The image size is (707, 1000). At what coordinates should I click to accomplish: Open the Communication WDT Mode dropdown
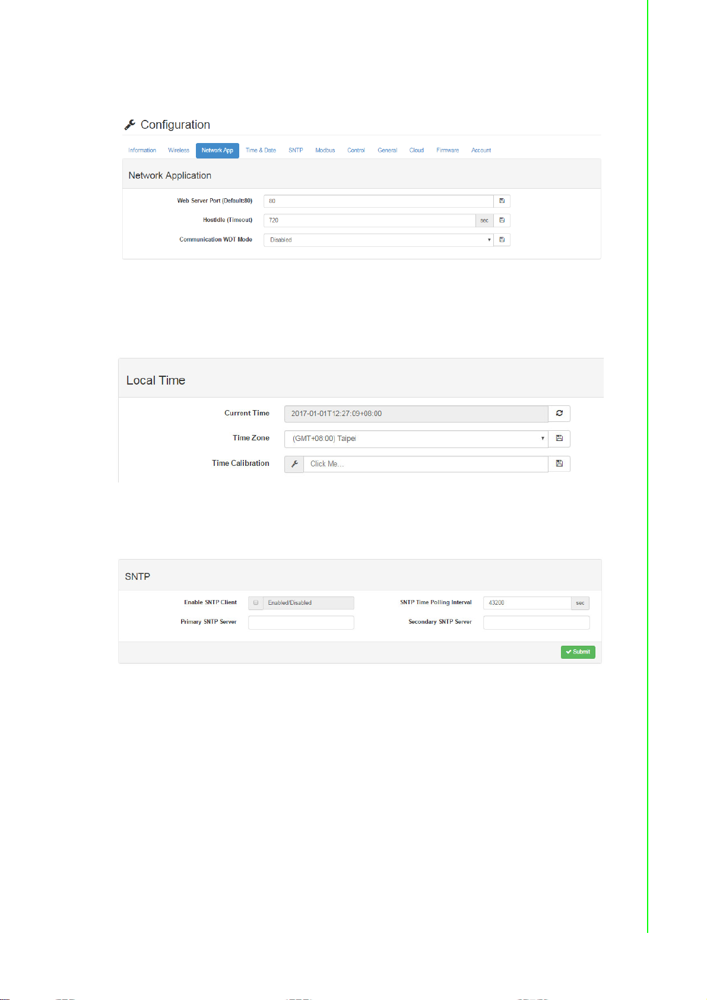379,240
